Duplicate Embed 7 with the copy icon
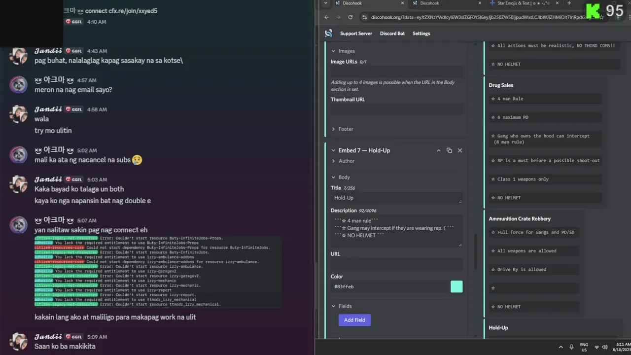 (x=449, y=150)
